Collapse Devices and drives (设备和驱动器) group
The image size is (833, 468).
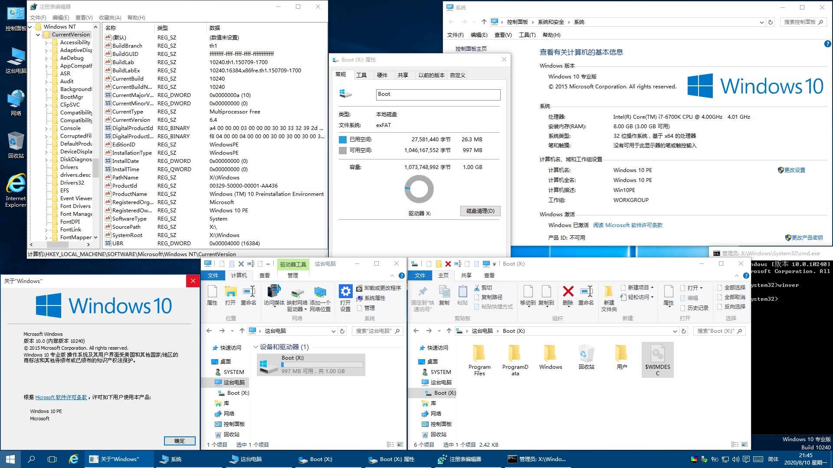[x=256, y=347]
